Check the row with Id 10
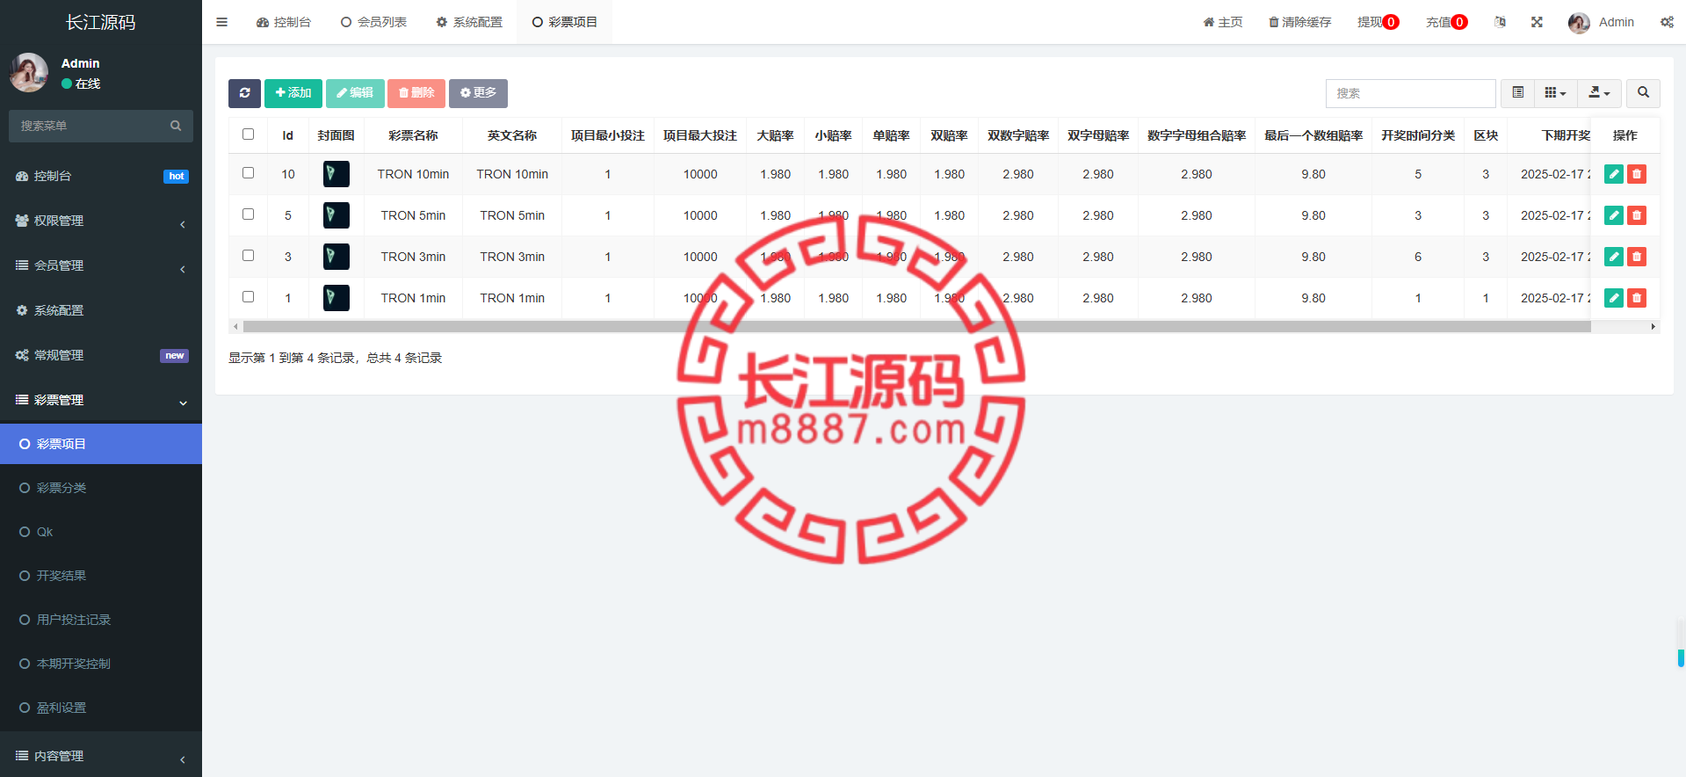Viewport: 1686px width, 777px height. 248,173
